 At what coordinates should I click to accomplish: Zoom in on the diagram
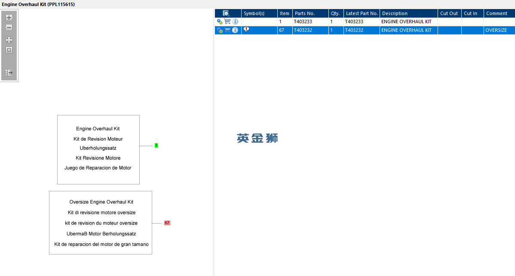9,18
